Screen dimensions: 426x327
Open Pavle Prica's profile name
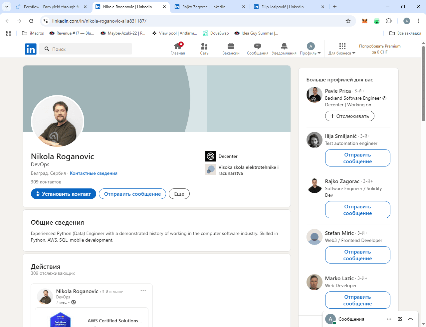(338, 91)
